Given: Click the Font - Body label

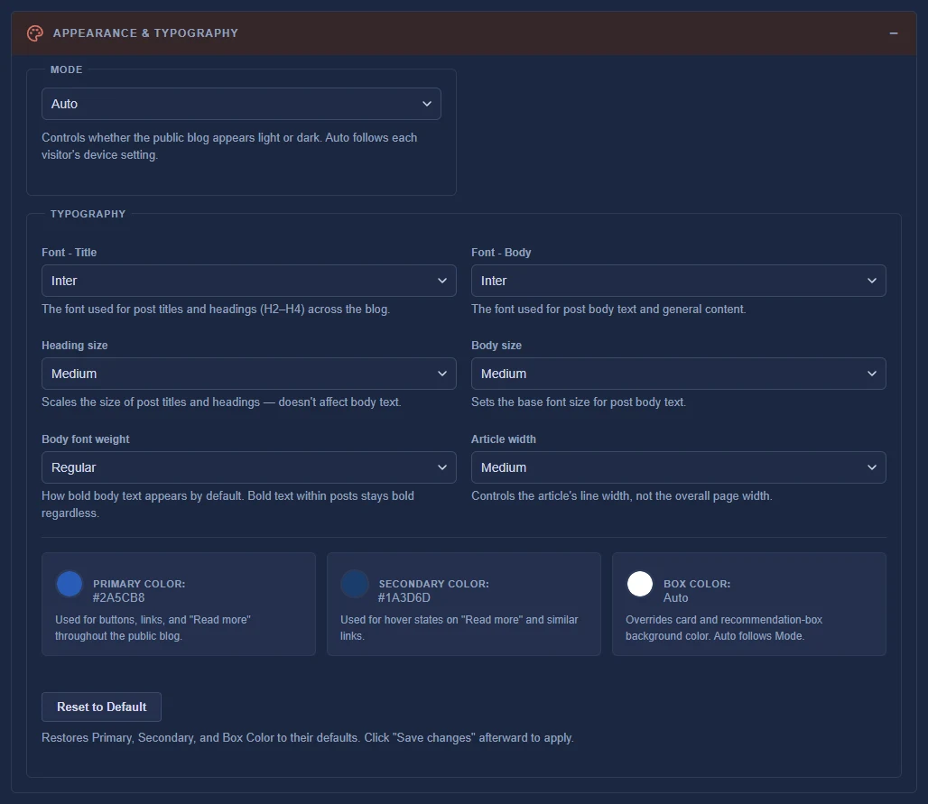Looking at the screenshot, I should pyautogui.click(x=501, y=252).
